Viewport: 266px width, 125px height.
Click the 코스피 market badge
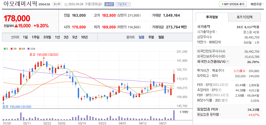[x=57, y=4]
